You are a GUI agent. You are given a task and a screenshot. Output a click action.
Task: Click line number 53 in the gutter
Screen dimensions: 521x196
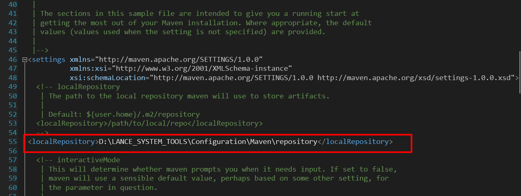12,123
